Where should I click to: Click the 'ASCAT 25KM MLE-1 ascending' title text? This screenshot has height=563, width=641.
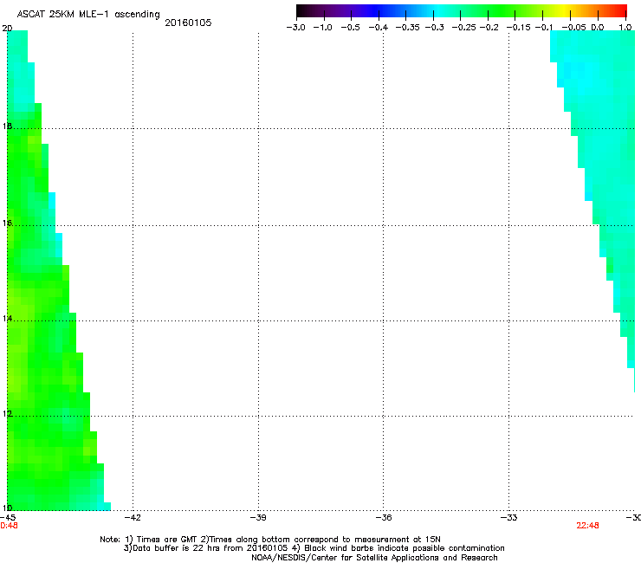[88, 15]
